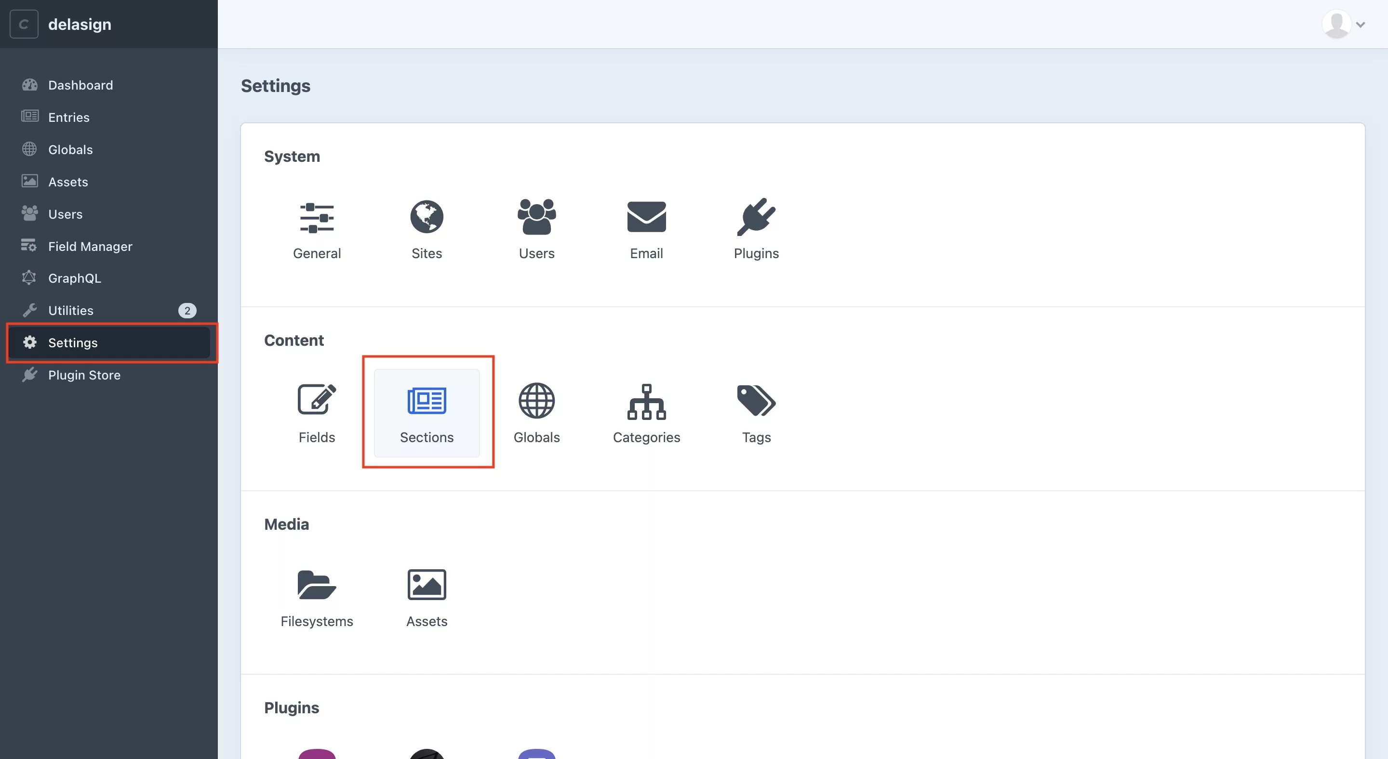Open Plugins settings under System

757,230
